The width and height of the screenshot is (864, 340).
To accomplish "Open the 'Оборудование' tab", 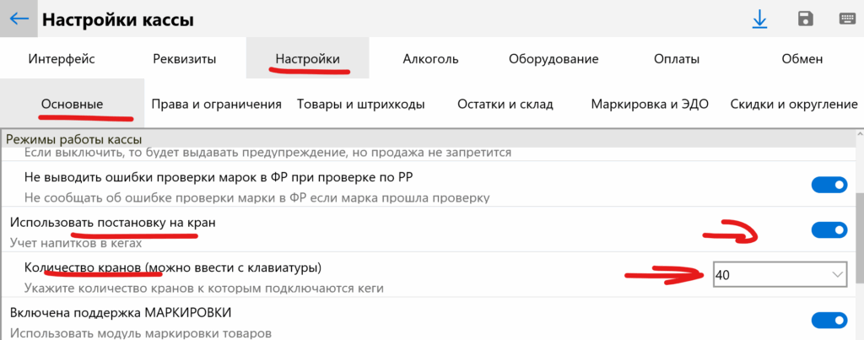I will (x=553, y=59).
